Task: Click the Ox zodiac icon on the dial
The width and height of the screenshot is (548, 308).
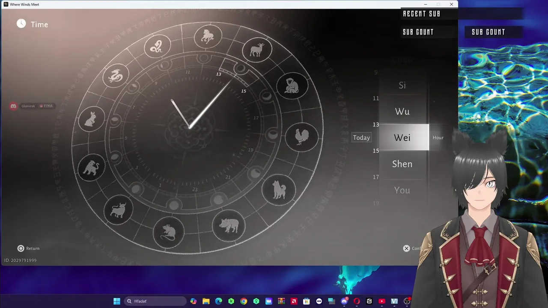Action: click(118, 210)
